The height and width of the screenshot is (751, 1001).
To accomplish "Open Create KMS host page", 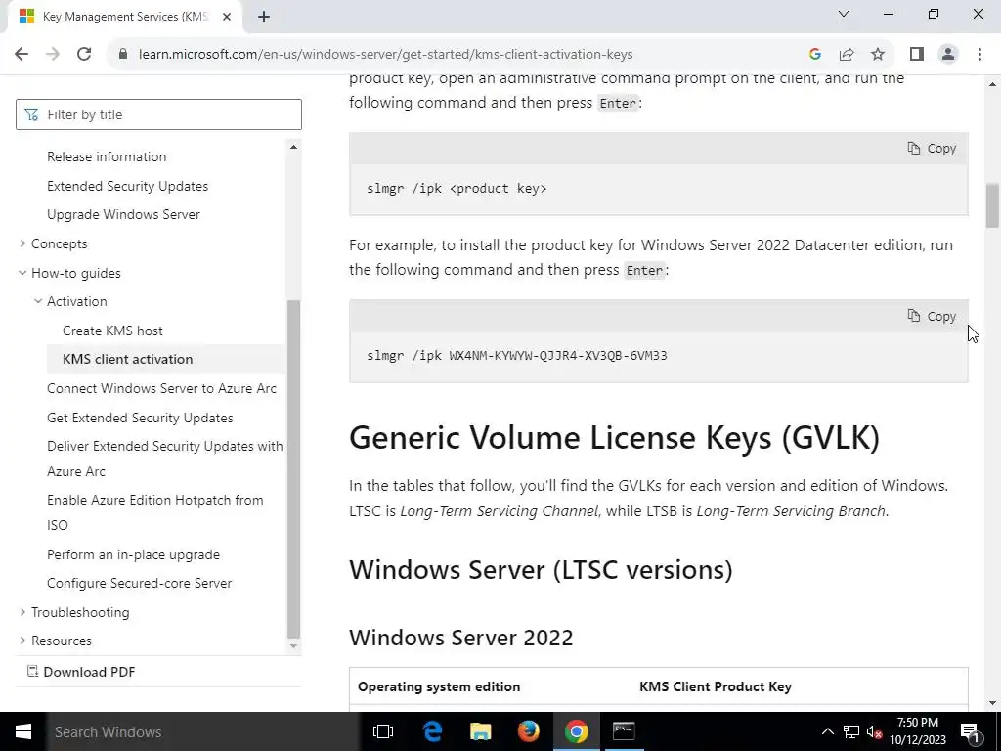I will coord(112,331).
